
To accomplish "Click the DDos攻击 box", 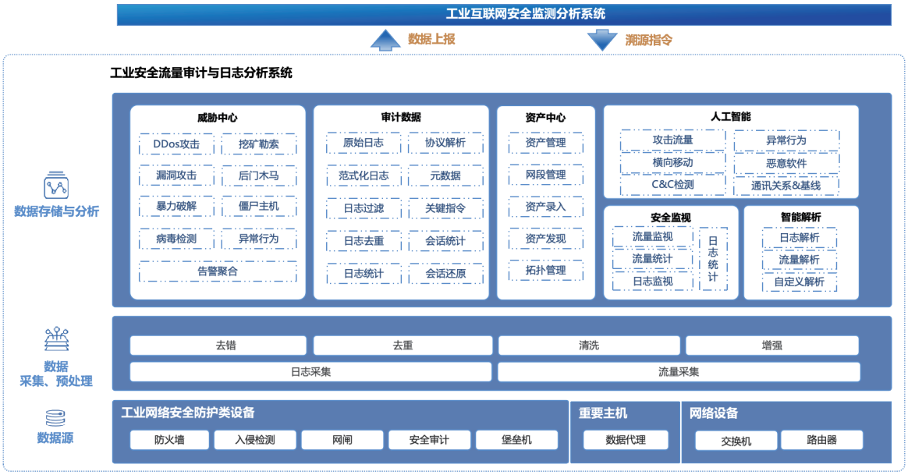I will pos(177,144).
